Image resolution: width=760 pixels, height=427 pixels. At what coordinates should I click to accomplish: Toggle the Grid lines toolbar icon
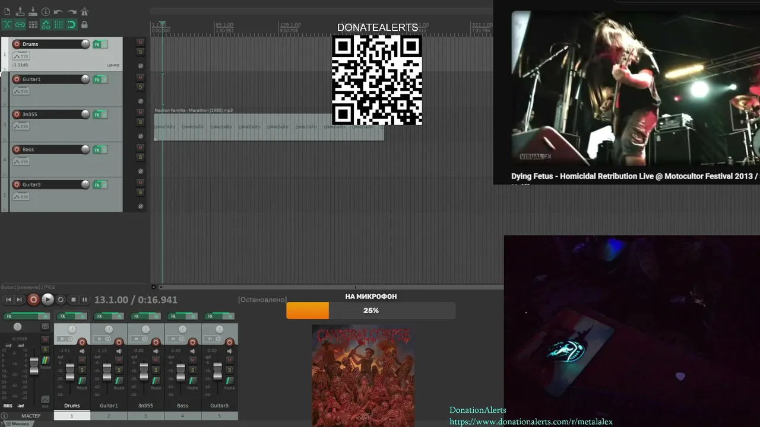tap(59, 24)
